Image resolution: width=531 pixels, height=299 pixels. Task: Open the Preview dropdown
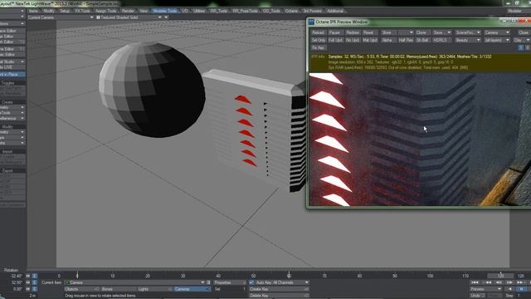[x=485, y=289]
